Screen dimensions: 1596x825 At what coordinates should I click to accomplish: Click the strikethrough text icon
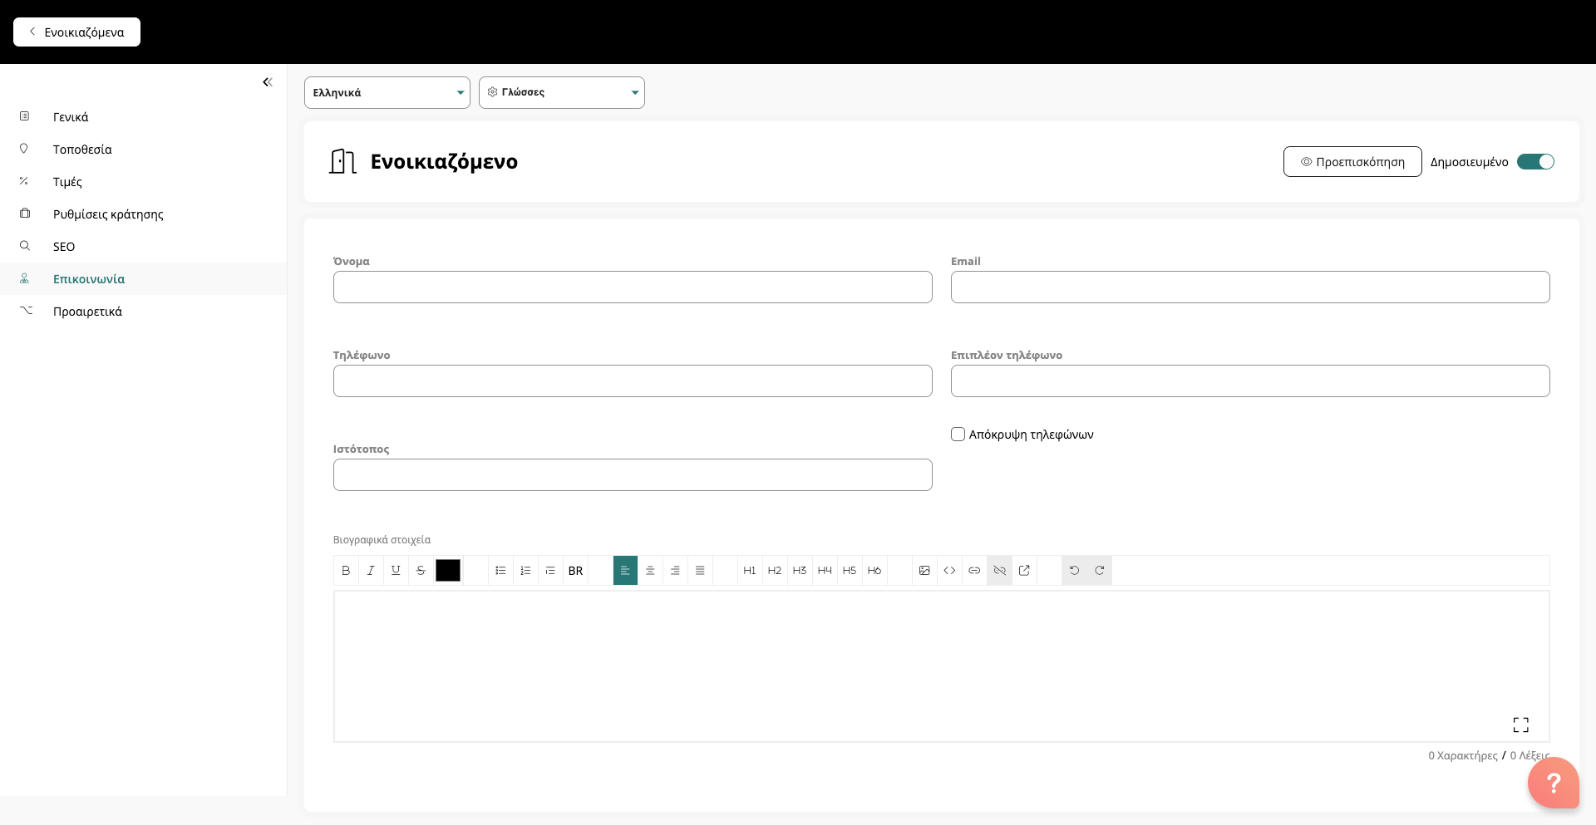click(421, 571)
